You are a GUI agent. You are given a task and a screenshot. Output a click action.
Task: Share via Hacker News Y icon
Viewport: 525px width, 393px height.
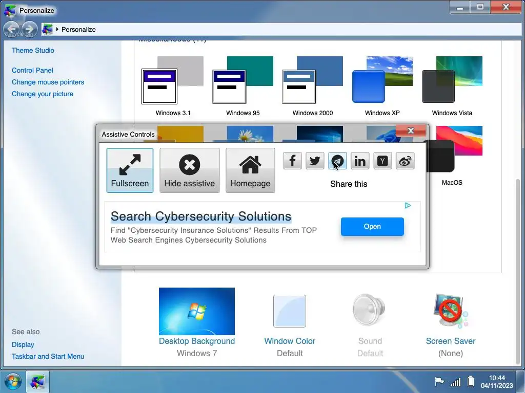pos(382,161)
